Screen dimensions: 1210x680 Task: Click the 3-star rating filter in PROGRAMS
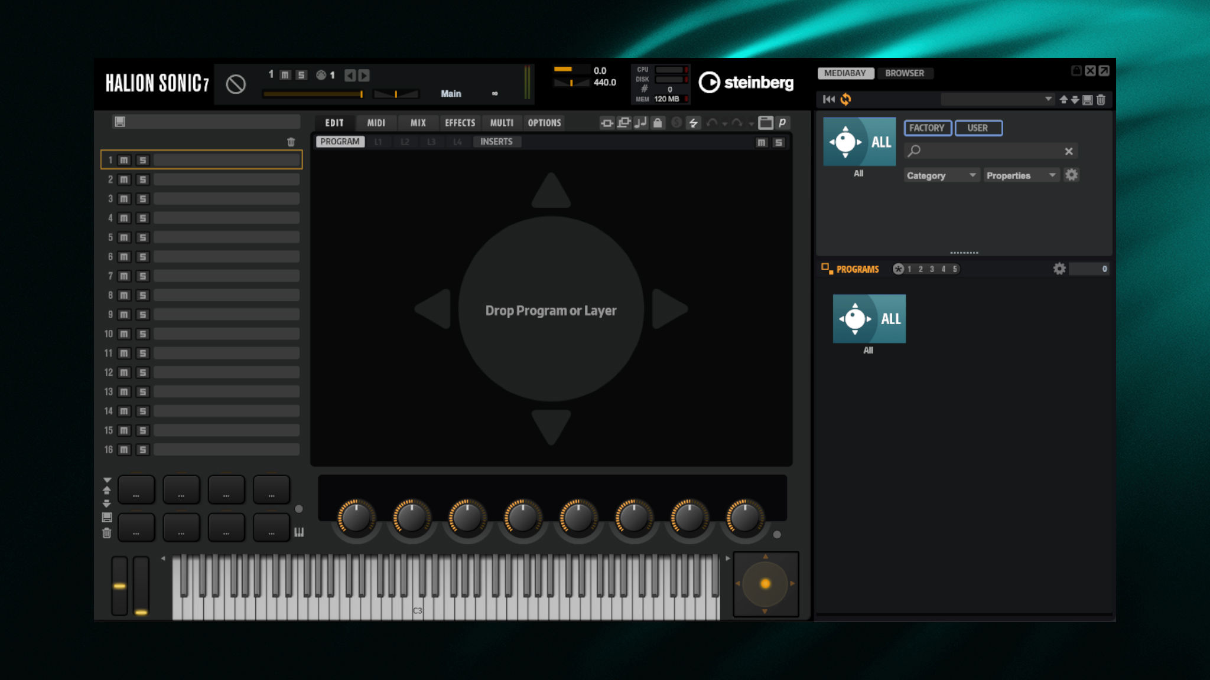(931, 269)
